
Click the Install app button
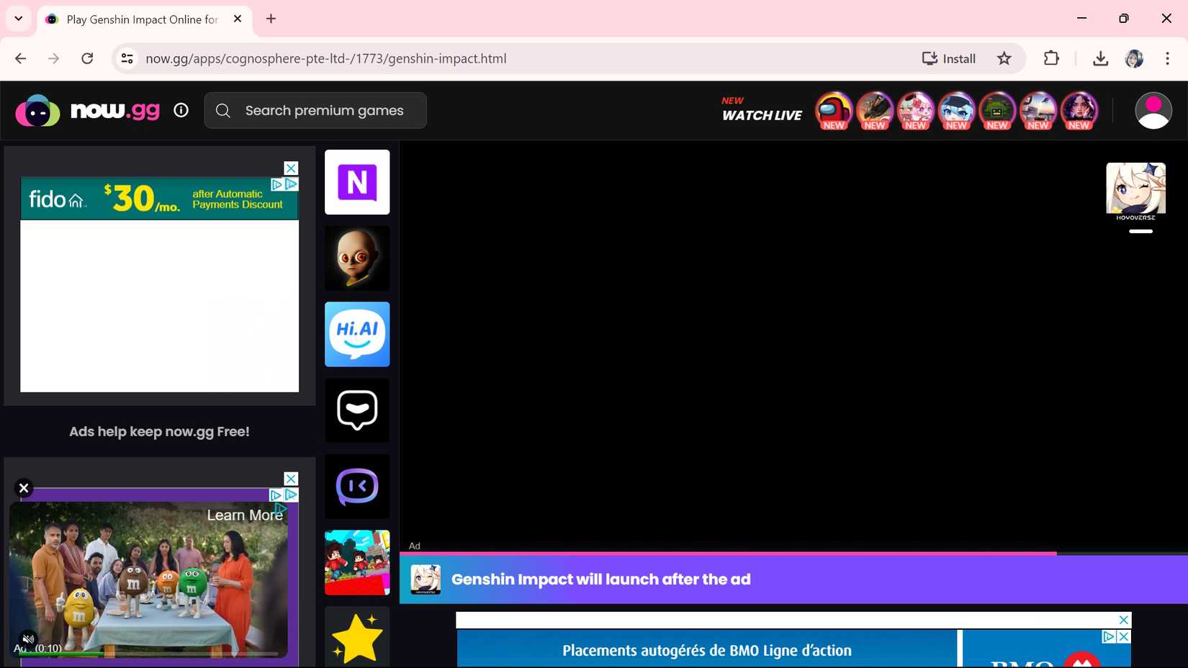point(949,58)
